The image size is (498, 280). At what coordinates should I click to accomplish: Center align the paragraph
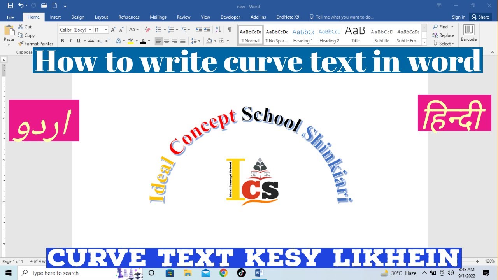coord(167,41)
